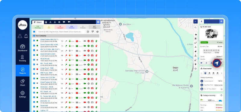Image resolution: width=241 pixels, height=112 pixels.
Task: Click red fuel icon in Diesel Tanker MH.14 row
Action: coord(96,46)
